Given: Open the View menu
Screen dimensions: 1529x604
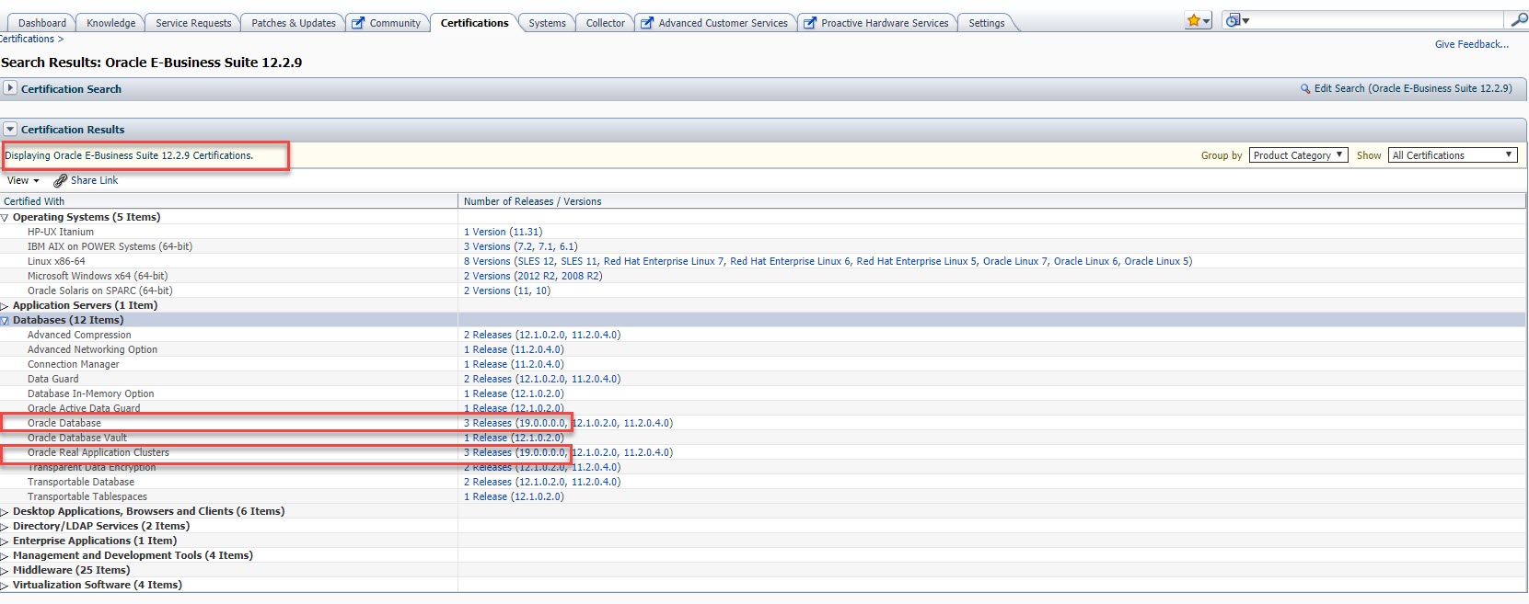Looking at the screenshot, I should (x=23, y=181).
